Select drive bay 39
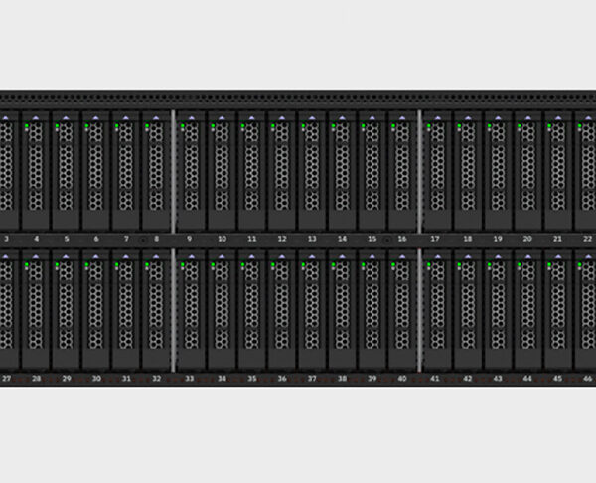The width and height of the screenshot is (596, 483). click(372, 309)
